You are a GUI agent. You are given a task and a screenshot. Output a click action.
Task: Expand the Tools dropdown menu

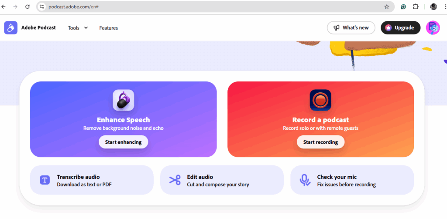tap(78, 28)
